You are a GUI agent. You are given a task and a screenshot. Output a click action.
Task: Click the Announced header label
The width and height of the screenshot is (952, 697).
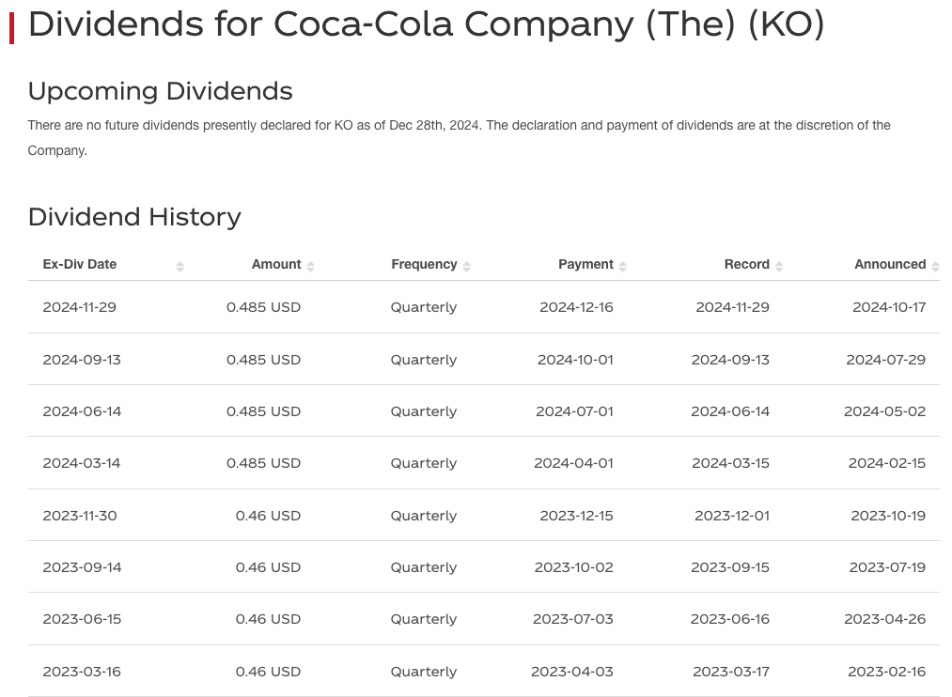[x=890, y=265]
